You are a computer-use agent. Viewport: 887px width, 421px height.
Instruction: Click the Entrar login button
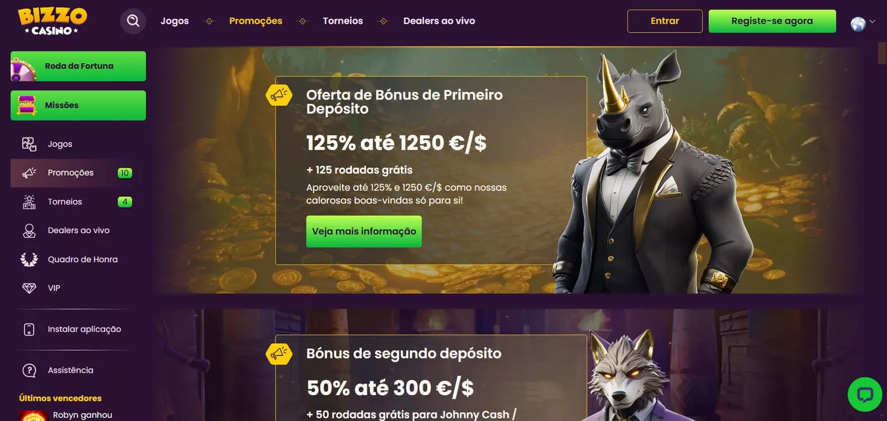(665, 21)
